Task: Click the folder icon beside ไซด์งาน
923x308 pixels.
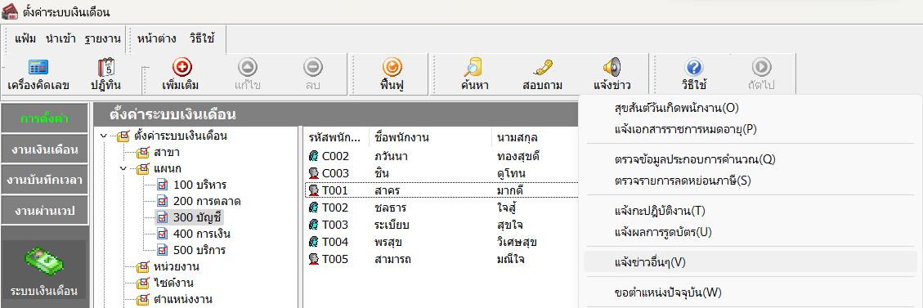Action: coord(143,283)
